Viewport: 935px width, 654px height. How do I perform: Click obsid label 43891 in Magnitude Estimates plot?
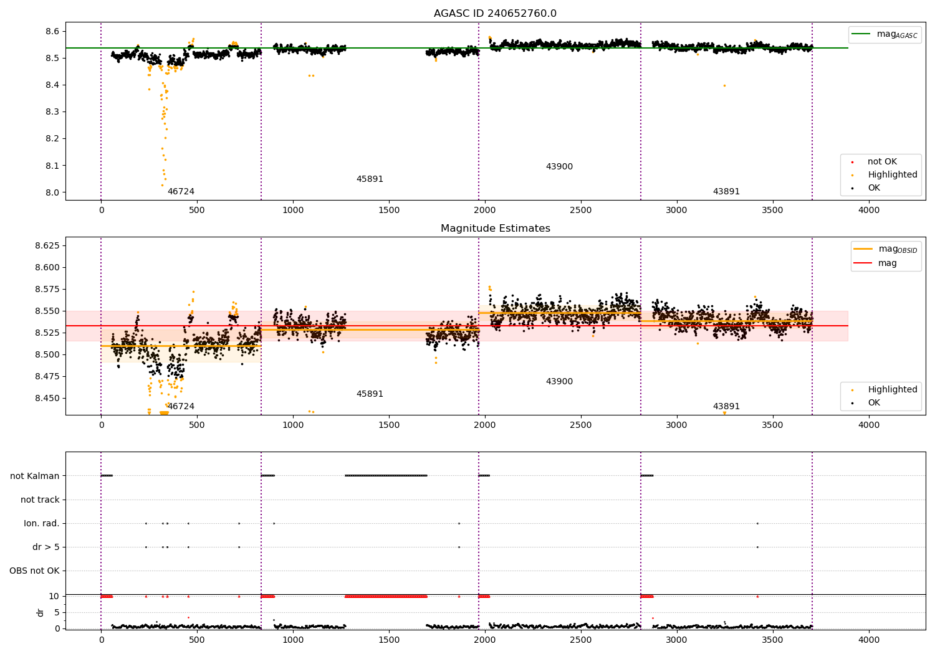tap(726, 407)
